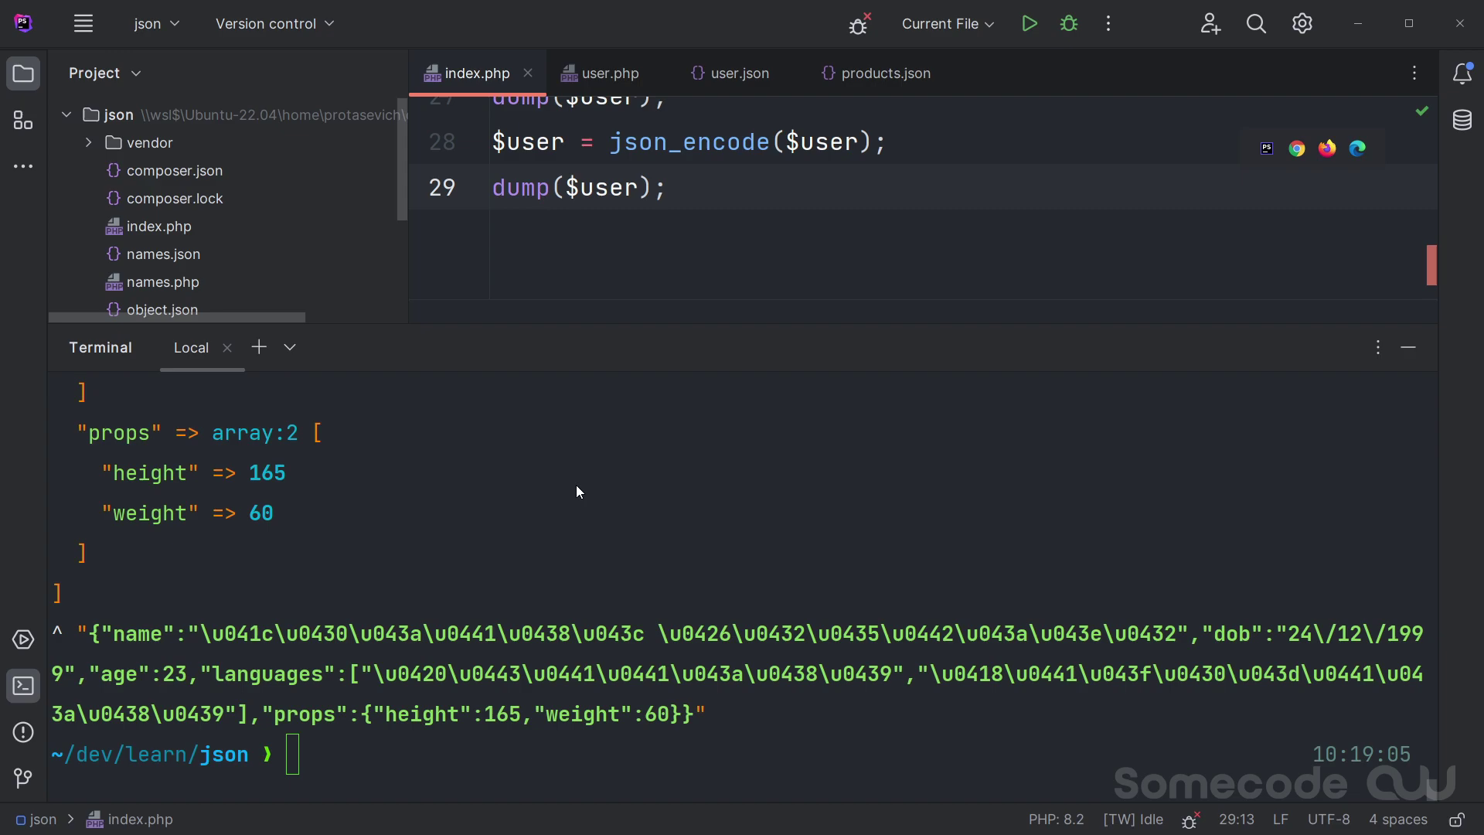Open page in Firefox browser
Viewport: 1484px width, 835px height.
pos(1327,148)
